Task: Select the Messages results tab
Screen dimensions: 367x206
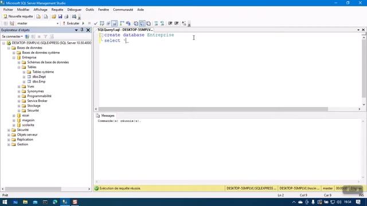Action: coord(106,116)
